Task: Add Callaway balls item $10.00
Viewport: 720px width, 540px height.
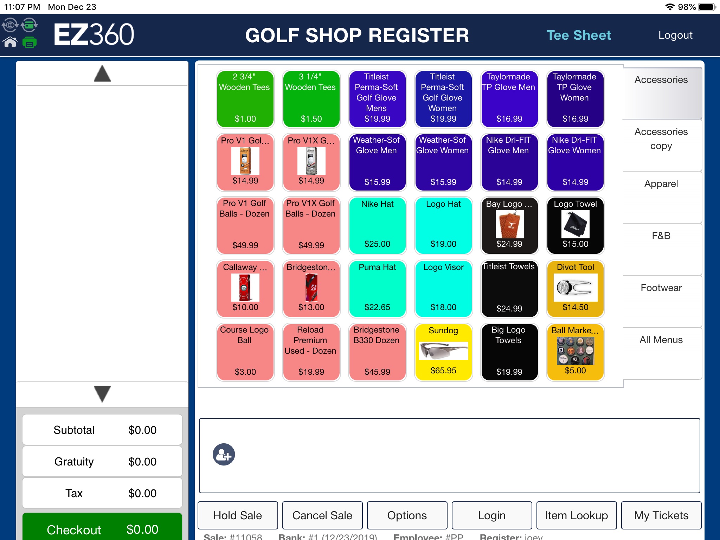Action: point(245,289)
